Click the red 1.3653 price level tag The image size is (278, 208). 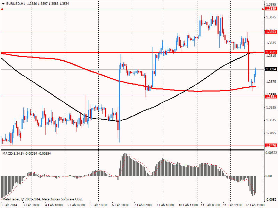click(271, 32)
